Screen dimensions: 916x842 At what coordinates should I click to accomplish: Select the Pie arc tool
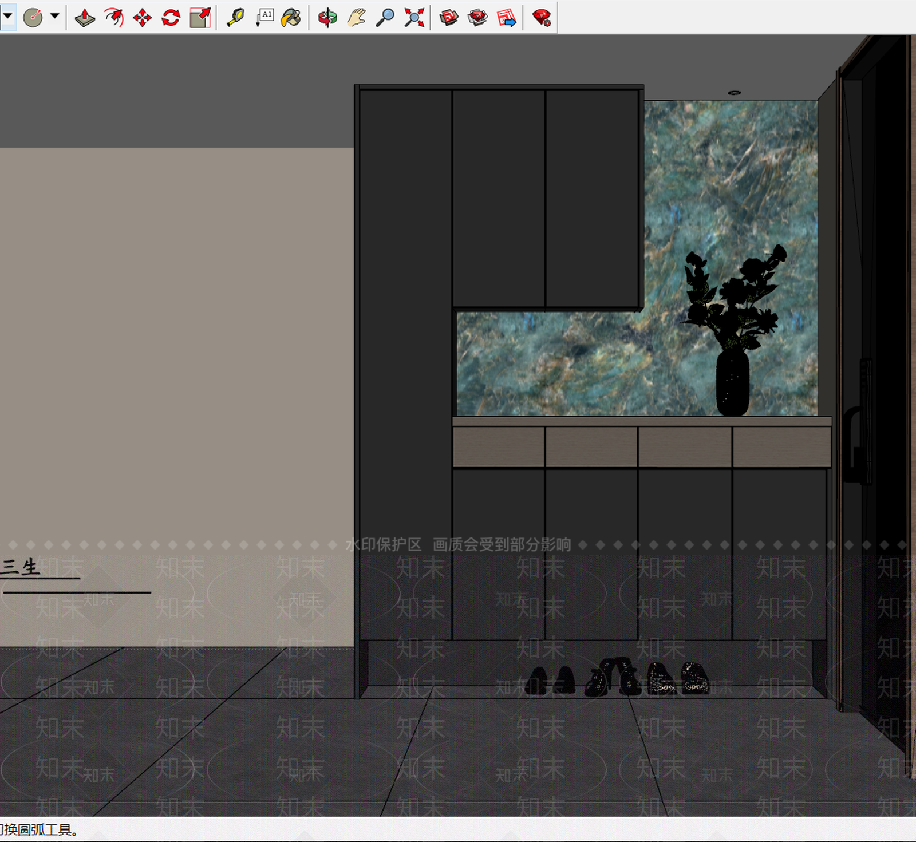(33, 18)
